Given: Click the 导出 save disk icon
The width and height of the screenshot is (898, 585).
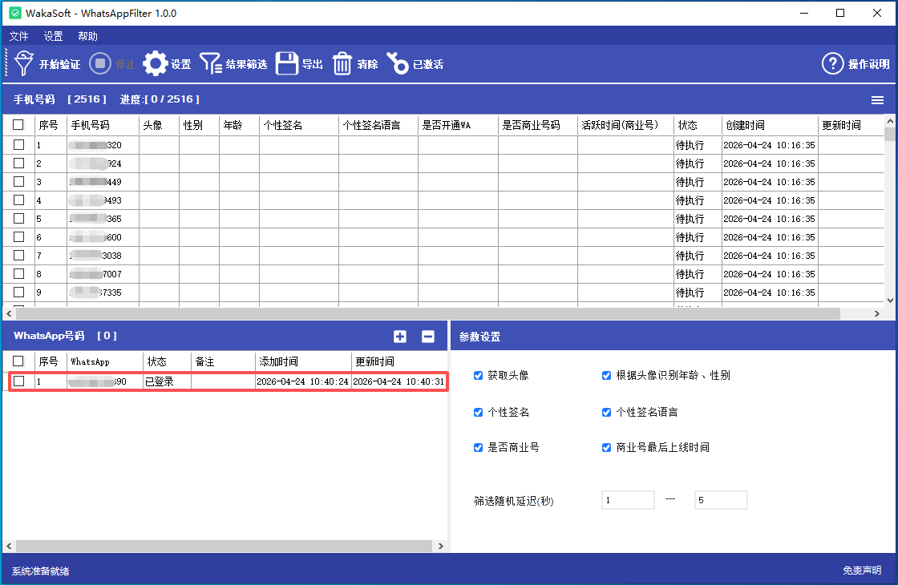Looking at the screenshot, I should click(287, 64).
